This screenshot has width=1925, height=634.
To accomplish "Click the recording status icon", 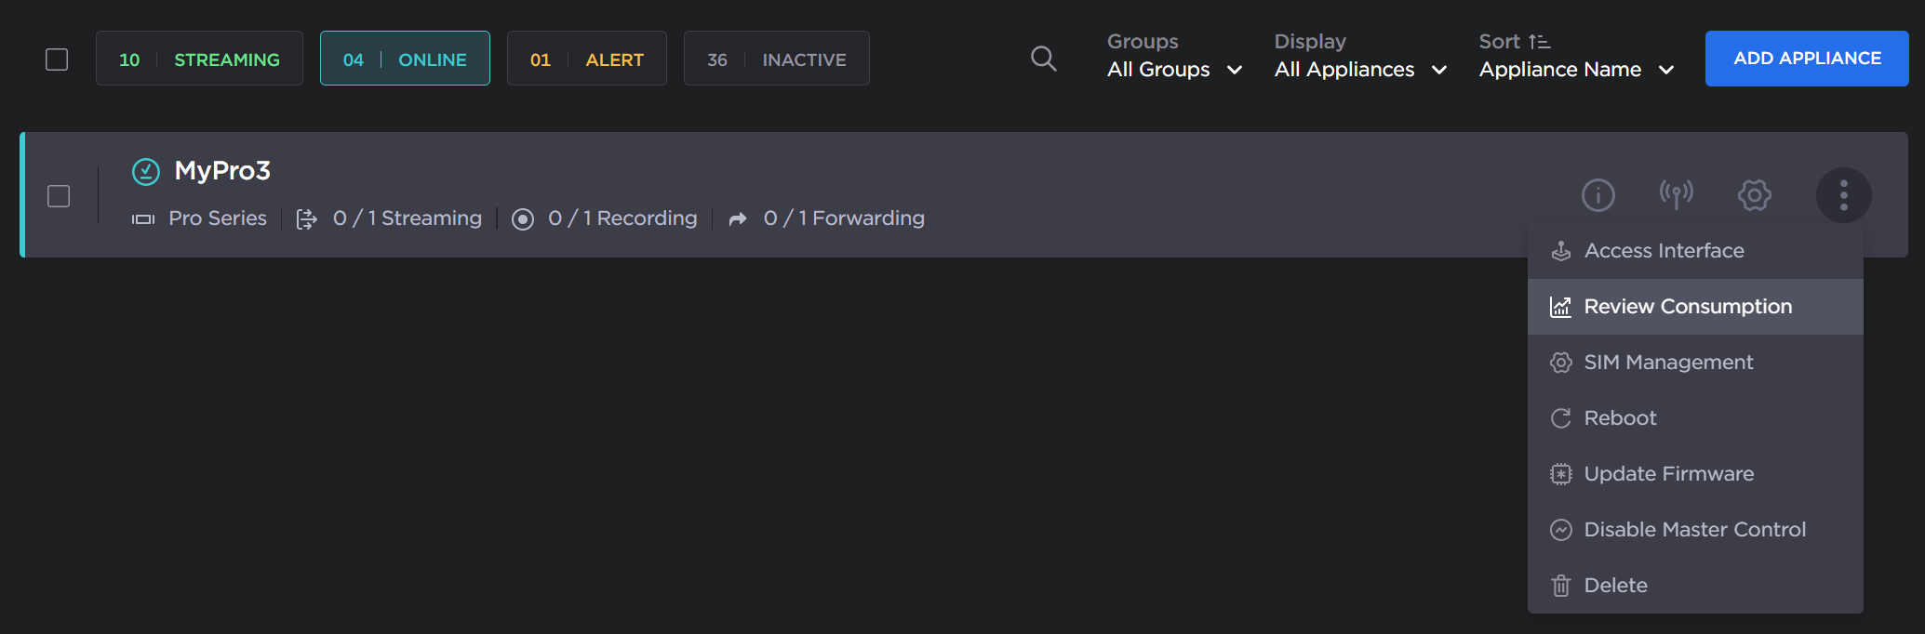I will pyautogui.click(x=523, y=219).
